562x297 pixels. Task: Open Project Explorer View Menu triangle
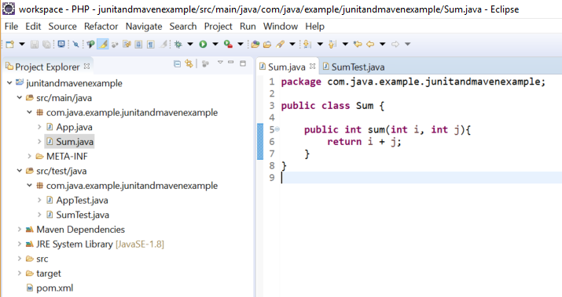coord(220,63)
